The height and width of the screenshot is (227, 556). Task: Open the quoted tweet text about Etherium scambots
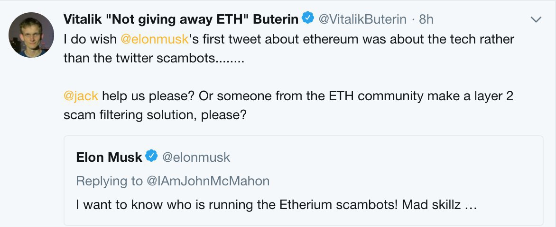[x=276, y=205]
